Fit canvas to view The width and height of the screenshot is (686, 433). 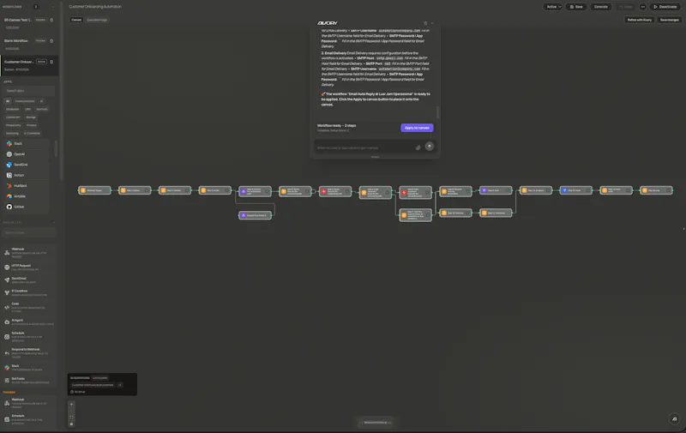[x=71, y=417]
